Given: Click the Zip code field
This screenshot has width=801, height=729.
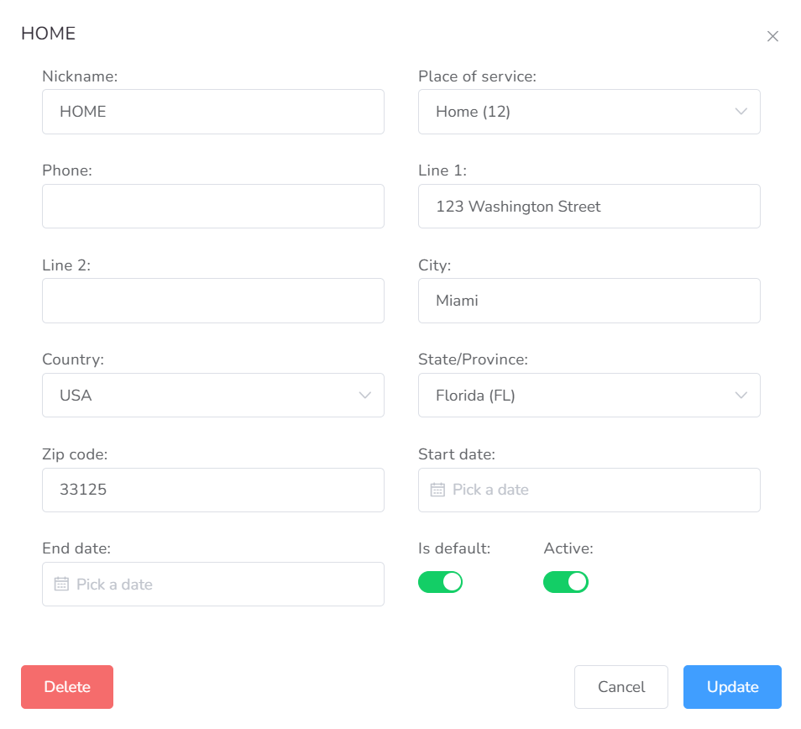Looking at the screenshot, I should (x=212, y=490).
